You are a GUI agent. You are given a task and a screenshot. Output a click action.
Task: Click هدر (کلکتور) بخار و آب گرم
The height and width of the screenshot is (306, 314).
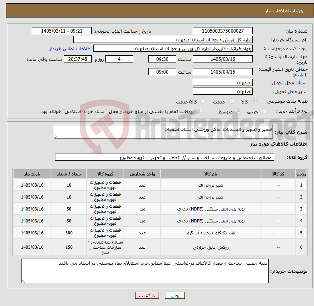click(211, 233)
